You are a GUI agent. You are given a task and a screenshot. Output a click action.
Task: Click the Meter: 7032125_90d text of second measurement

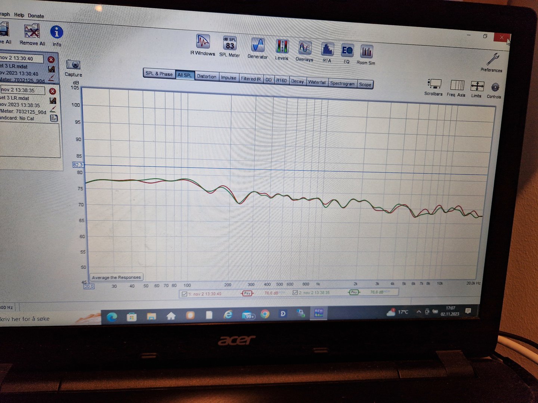(23, 112)
